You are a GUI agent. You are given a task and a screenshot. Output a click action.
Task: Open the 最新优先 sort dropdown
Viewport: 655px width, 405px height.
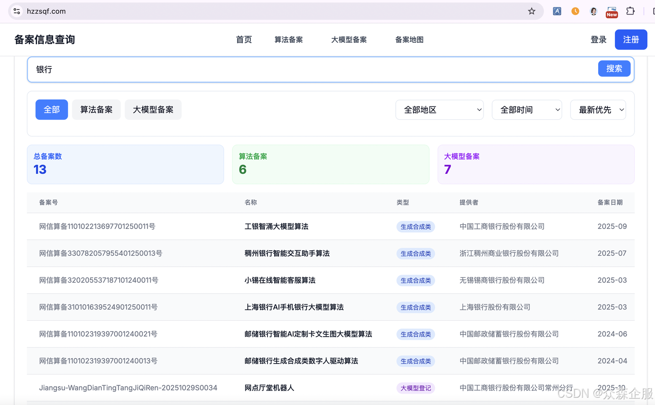pyautogui.click(x=598, y=110)
